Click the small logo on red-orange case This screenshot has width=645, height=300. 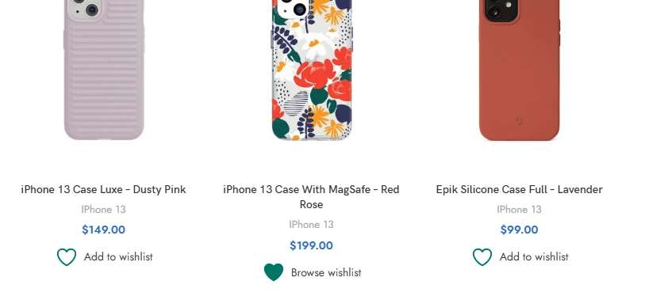[519, 121]
